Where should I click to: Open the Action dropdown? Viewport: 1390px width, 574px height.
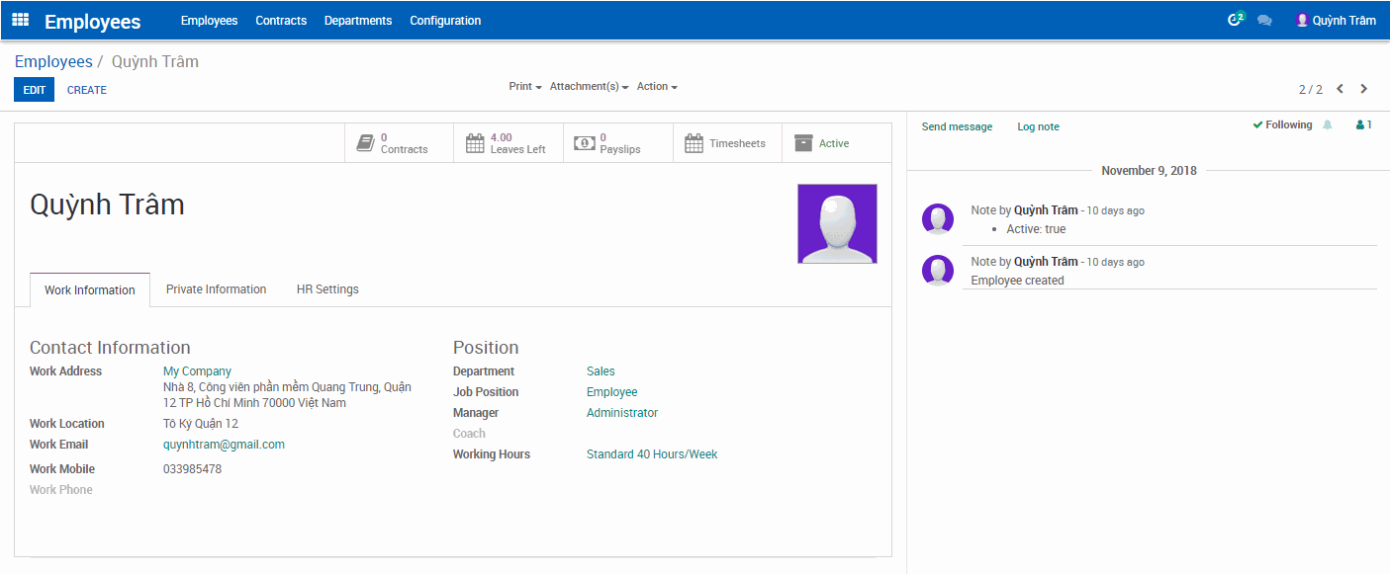tap(655, 86)
